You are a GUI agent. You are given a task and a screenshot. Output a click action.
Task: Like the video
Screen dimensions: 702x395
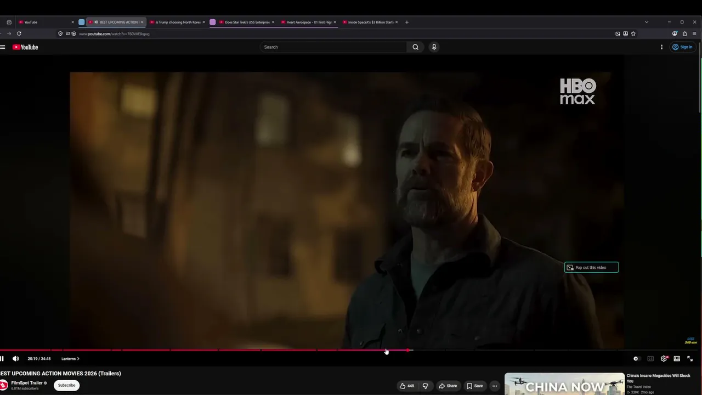(407, 386)
